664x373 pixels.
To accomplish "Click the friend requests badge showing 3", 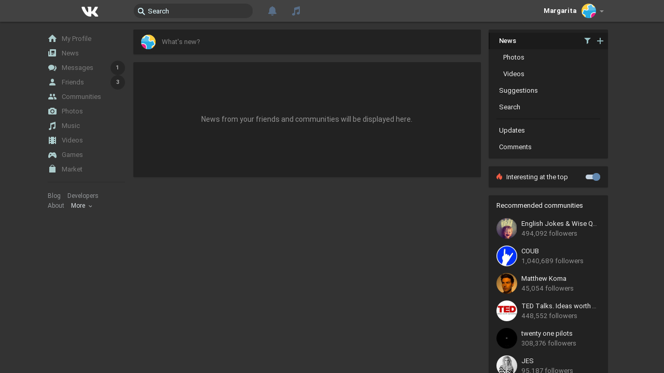I will click(118, 82).
